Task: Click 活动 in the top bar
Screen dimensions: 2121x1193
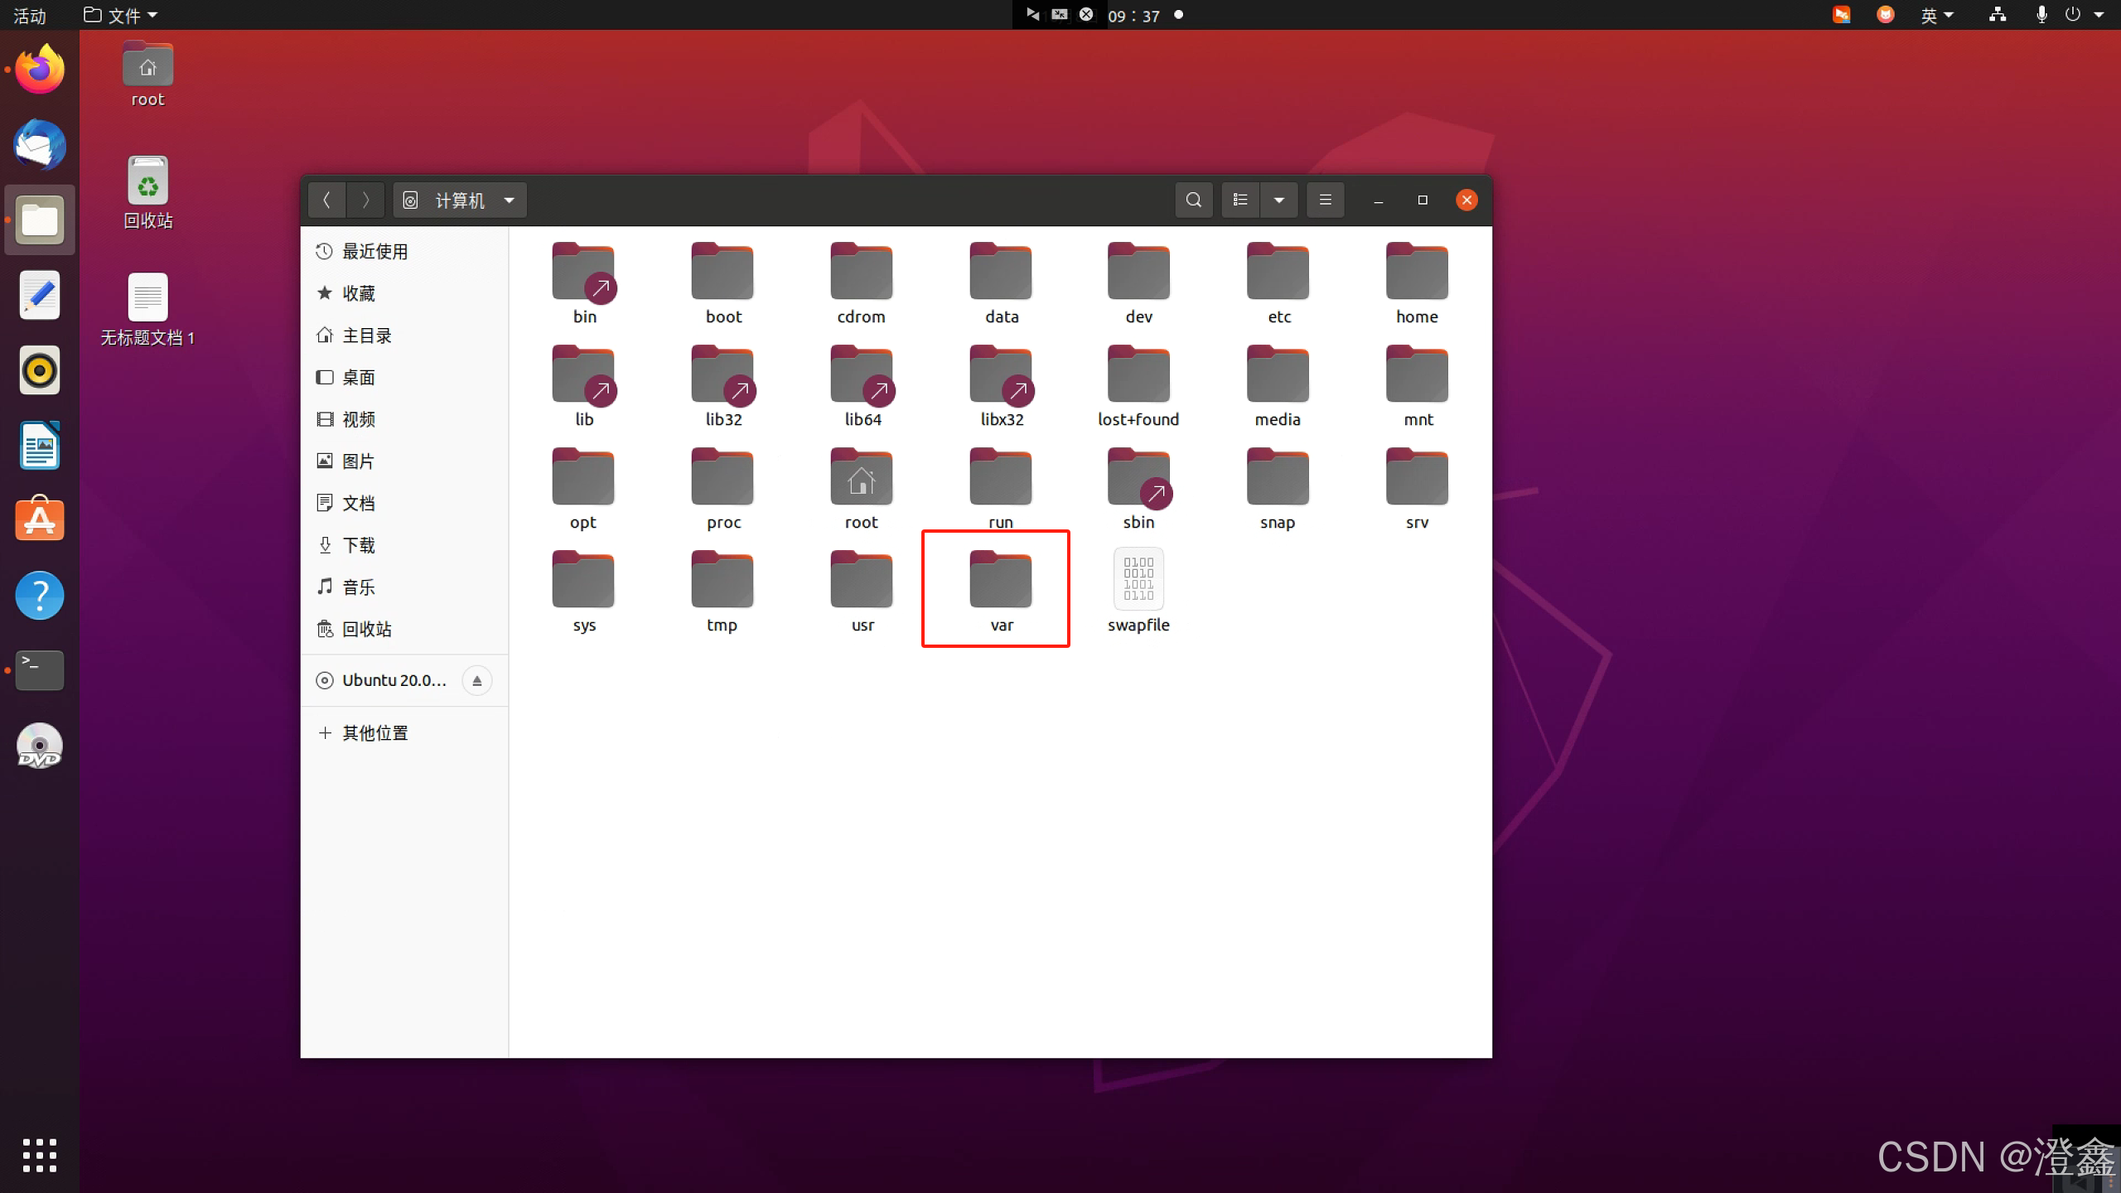Action: [30, 15]
